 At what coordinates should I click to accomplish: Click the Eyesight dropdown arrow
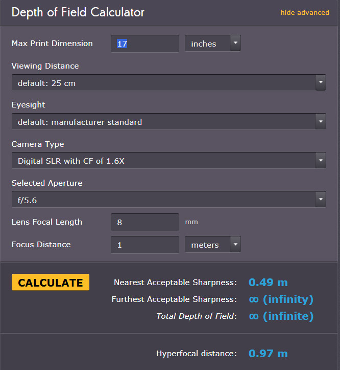point(321,121)
